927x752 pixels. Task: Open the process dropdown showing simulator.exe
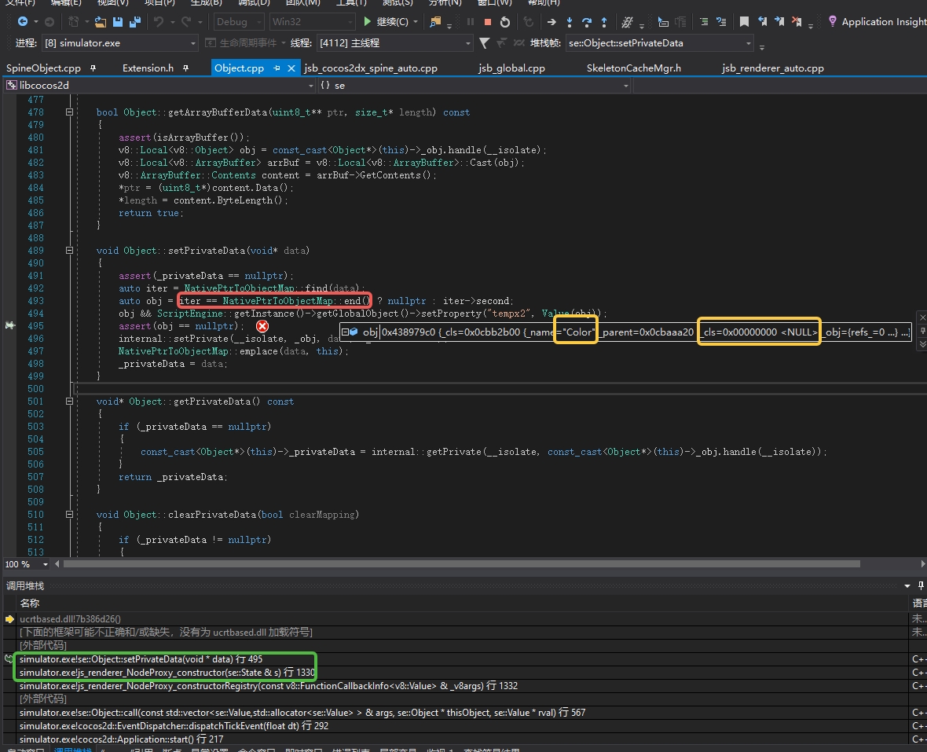tap(193, 43)
